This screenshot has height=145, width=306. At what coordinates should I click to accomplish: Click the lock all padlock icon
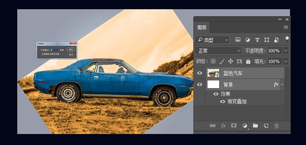pyautogui.click(x=248, y=61)
